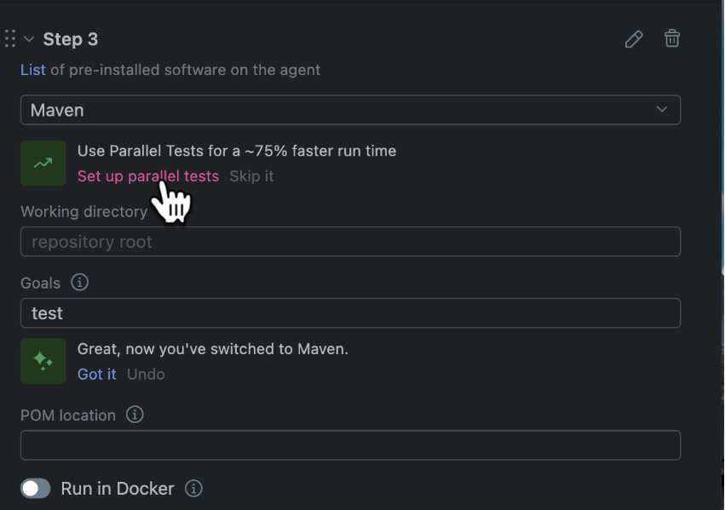Screen dimensions: 725x510
Task: Enable the Run in Docker toggle
Action: click(36, 489)
